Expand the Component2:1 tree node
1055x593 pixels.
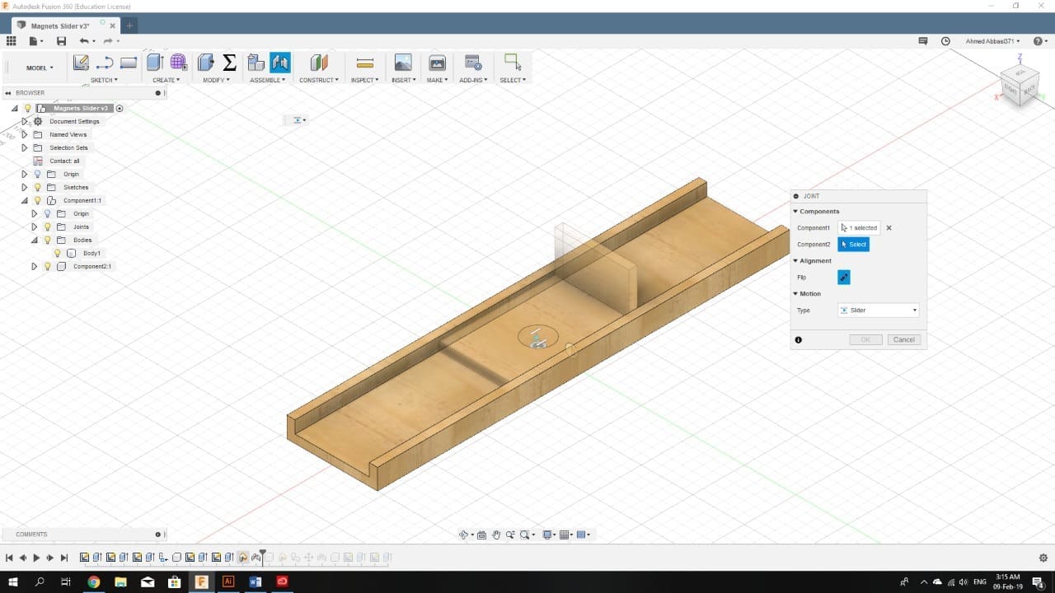pos(35,267)
